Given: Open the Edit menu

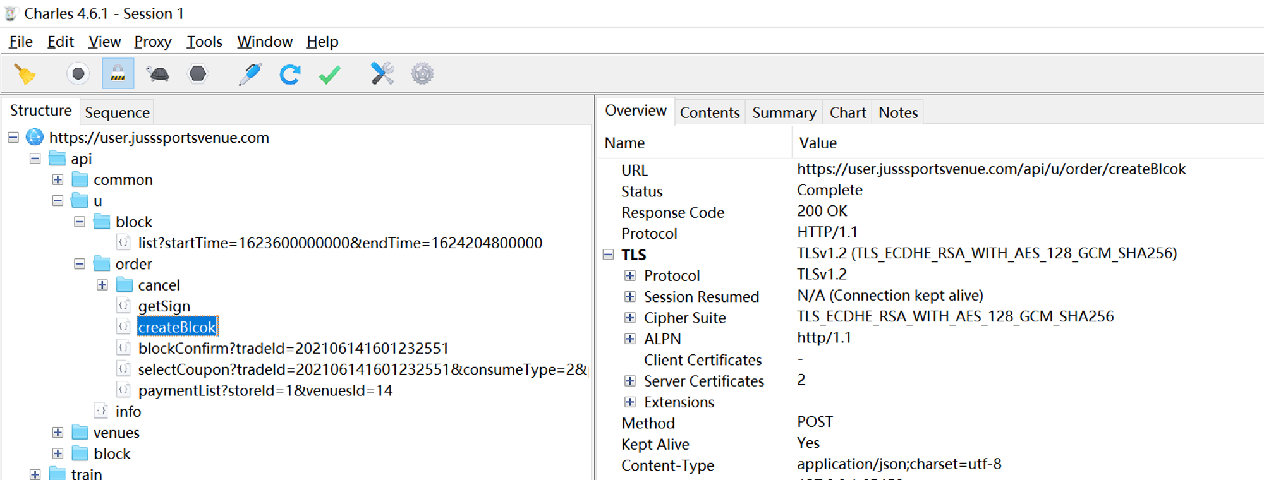Looking at the screenshot, I should pyautogui.click(x=61, y=42).
